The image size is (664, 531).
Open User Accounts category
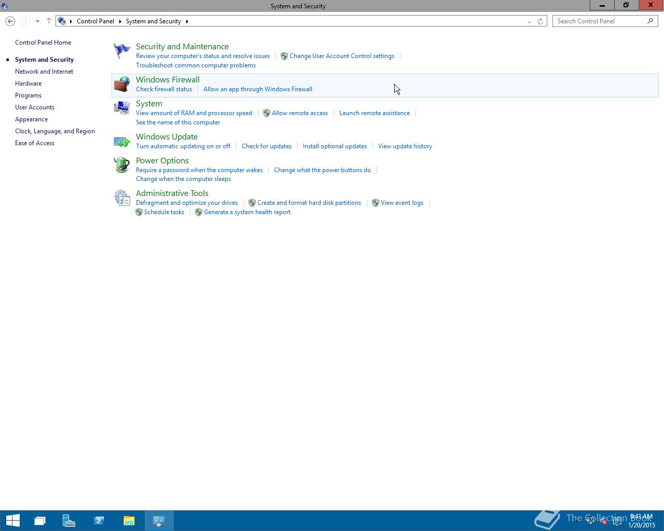point(35,107)
